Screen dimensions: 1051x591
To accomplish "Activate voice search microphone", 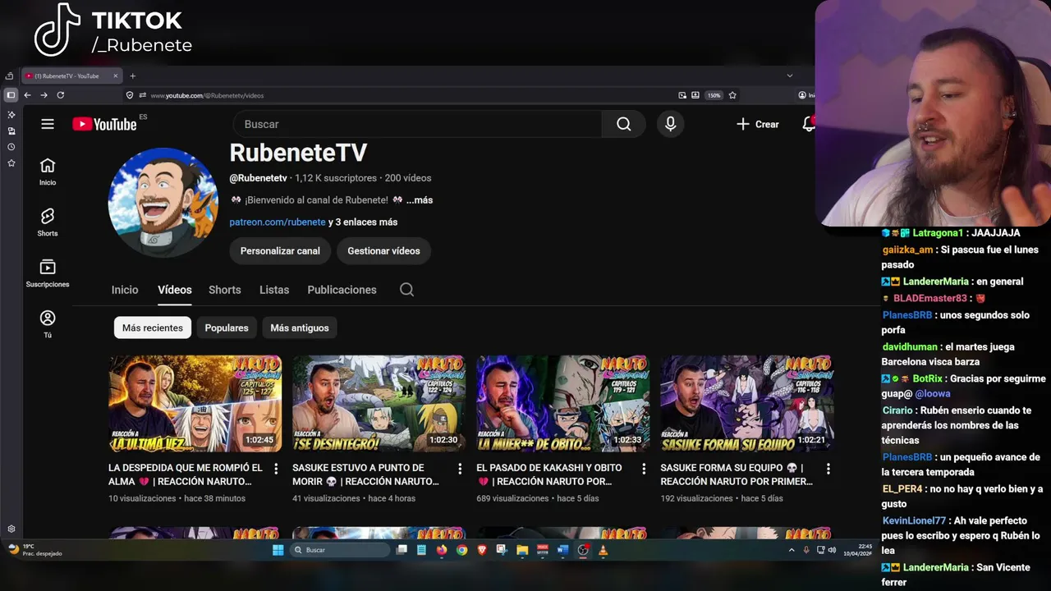I will (x=671, y=124).
